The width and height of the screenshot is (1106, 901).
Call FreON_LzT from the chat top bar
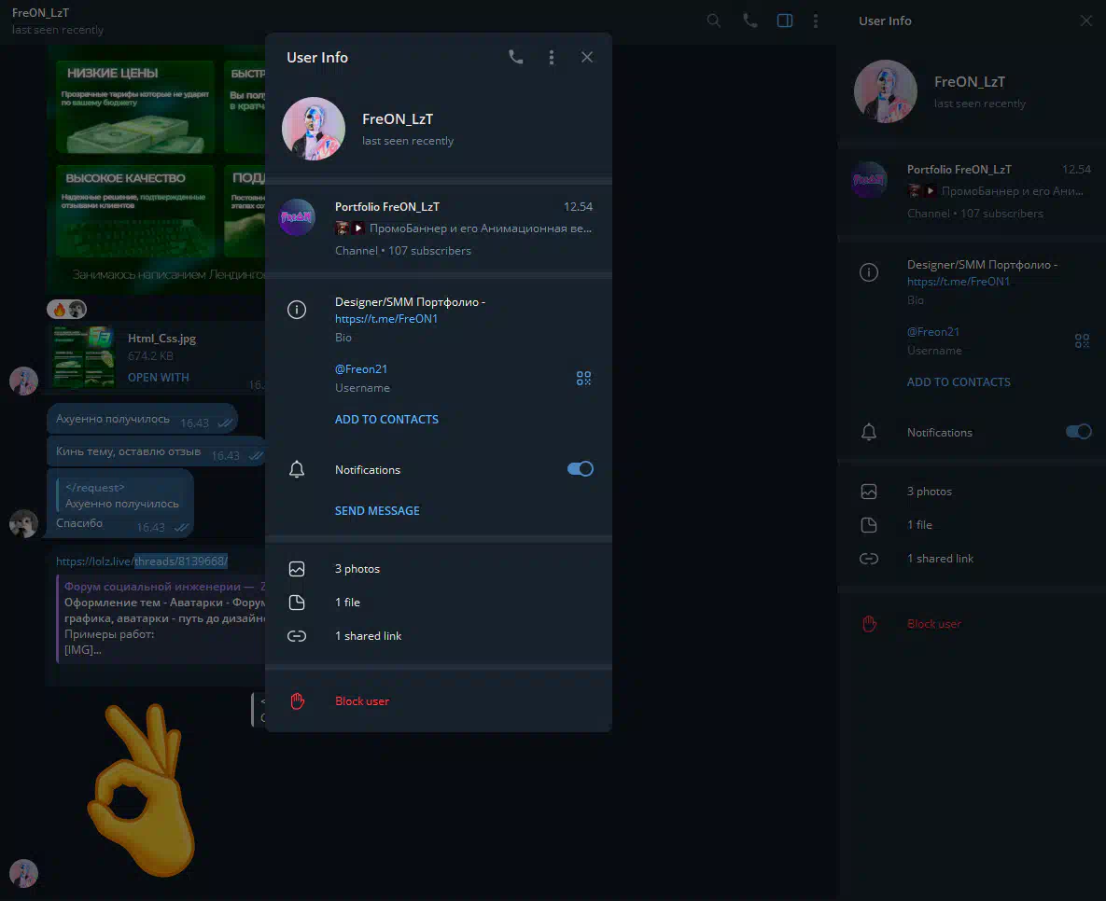749,21
